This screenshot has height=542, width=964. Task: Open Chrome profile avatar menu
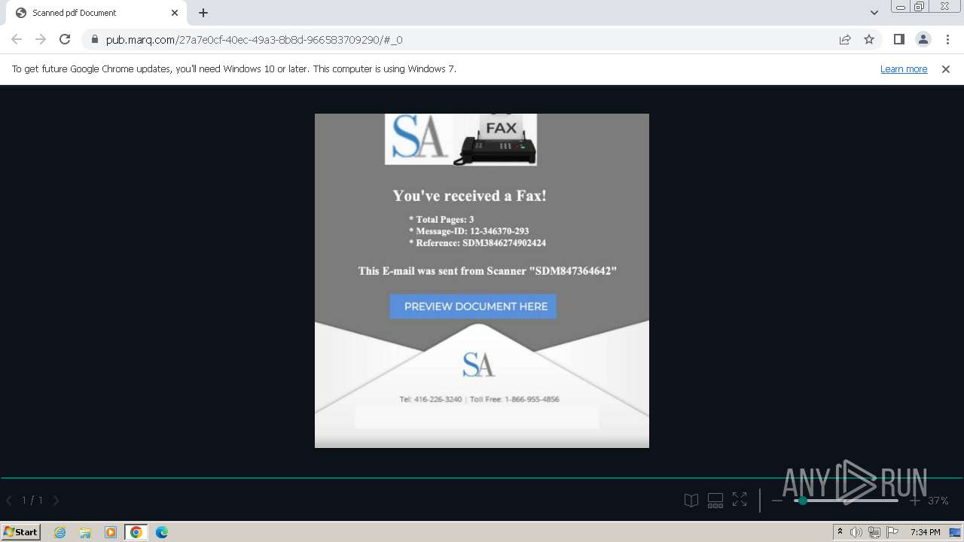[923, 39]
